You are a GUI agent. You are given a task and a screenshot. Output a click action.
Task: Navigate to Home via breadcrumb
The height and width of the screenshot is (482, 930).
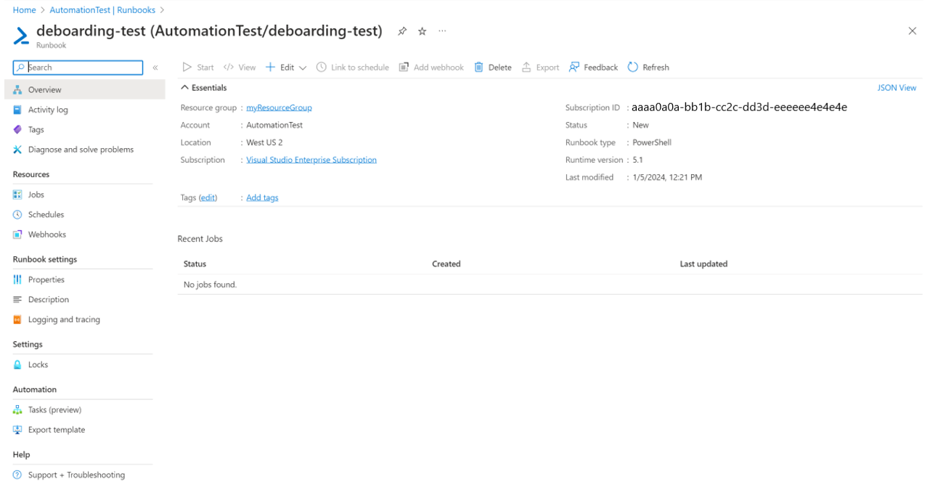24,9
